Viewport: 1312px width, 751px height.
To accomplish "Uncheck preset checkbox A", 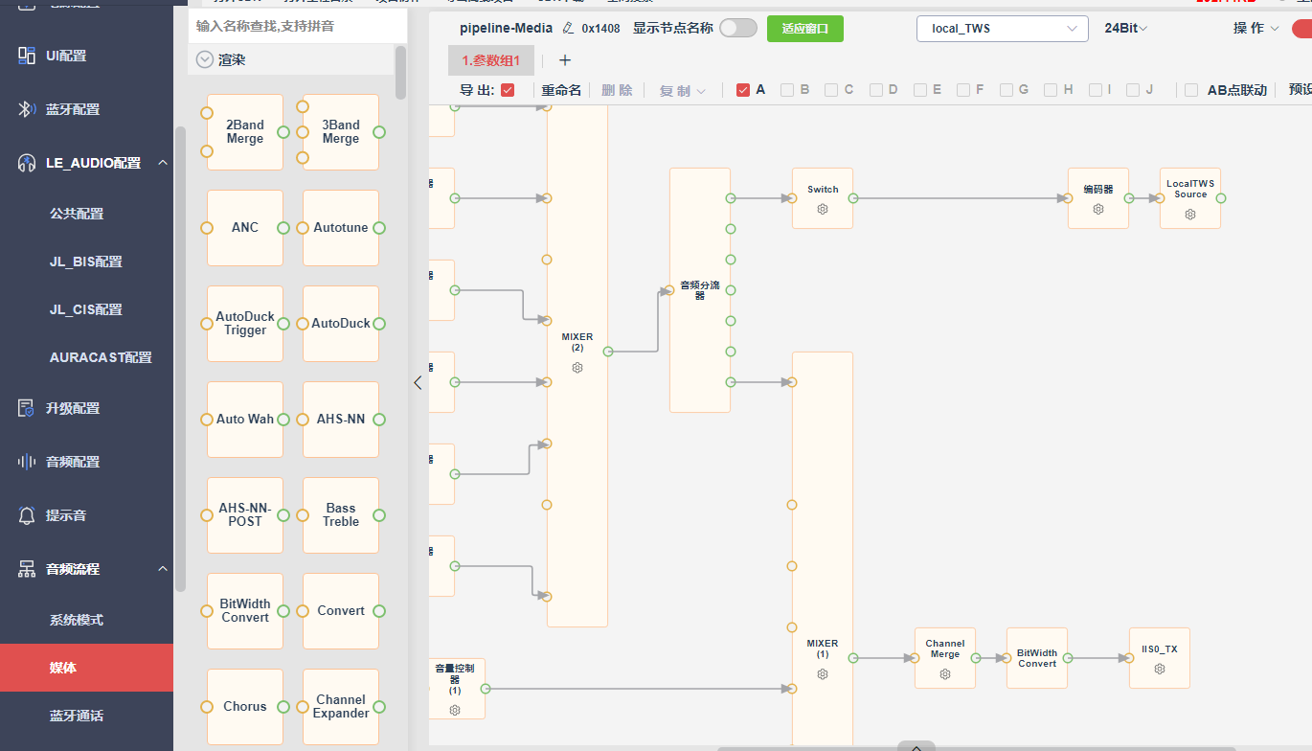I will click(743, 90).
